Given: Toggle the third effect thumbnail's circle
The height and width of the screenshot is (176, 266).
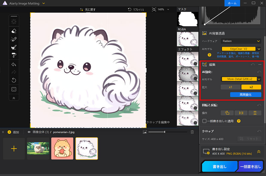Looking at the screenshot, I should [195, 93].
